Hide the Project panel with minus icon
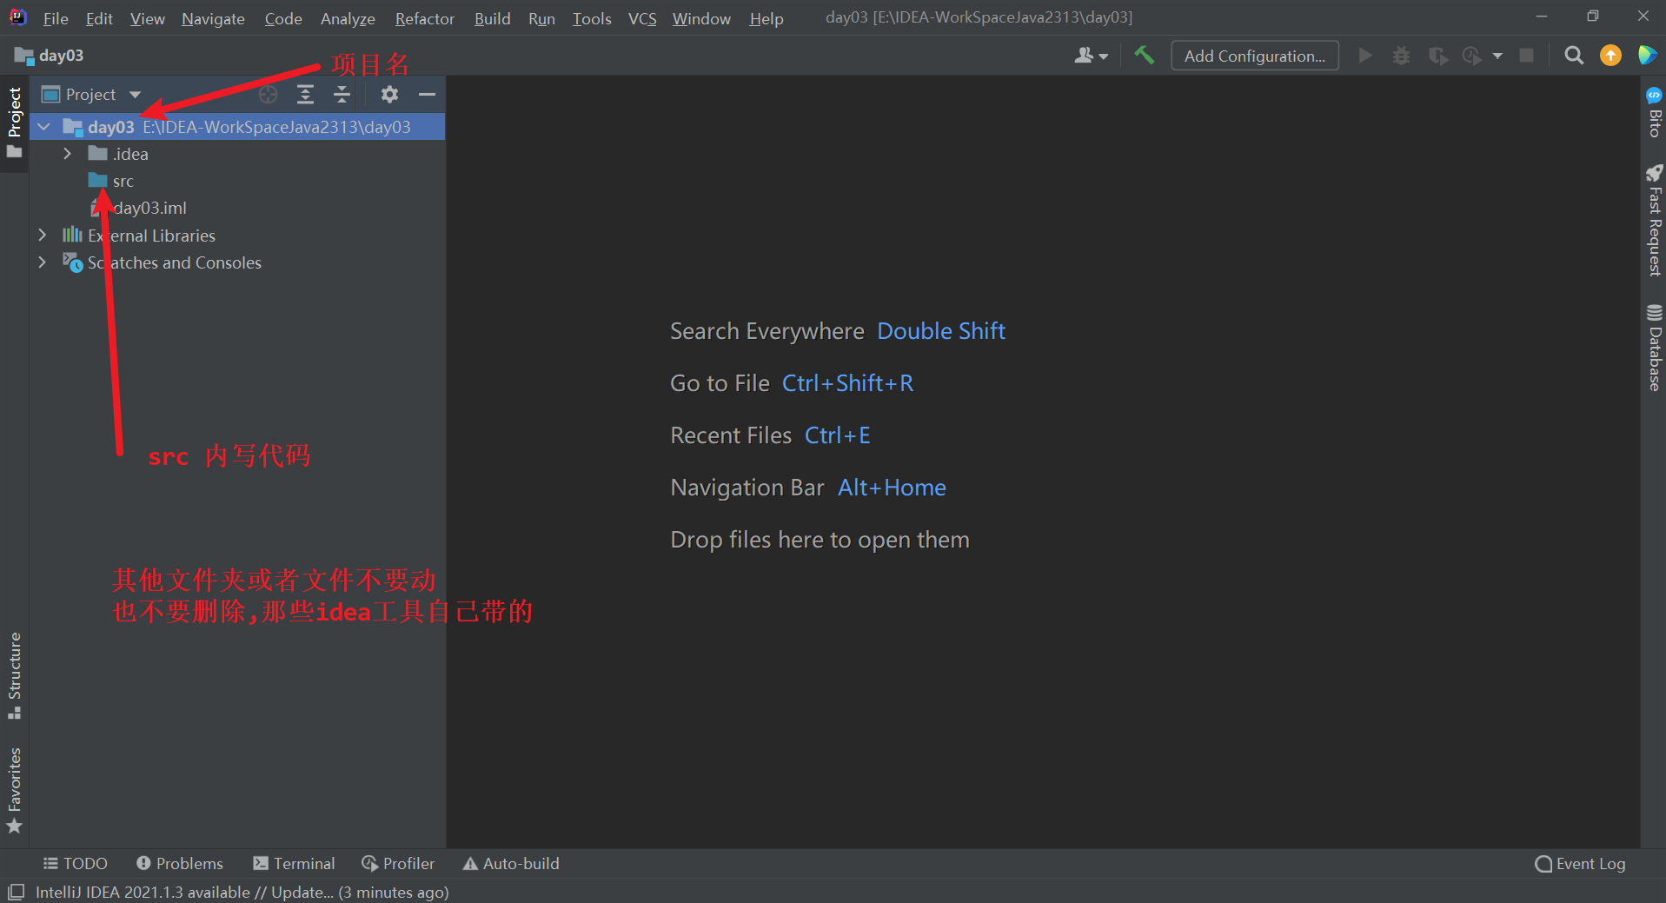 tap(427, 94)
